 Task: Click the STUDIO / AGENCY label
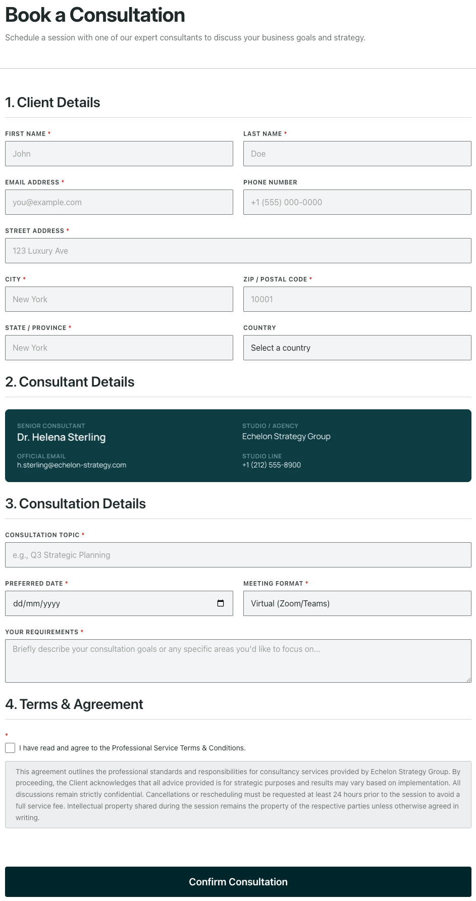coord(270,426)
